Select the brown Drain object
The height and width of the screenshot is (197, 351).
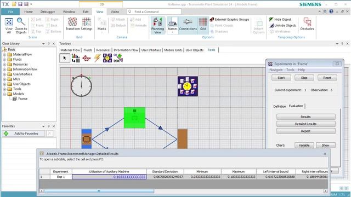(x=183, y=138)
